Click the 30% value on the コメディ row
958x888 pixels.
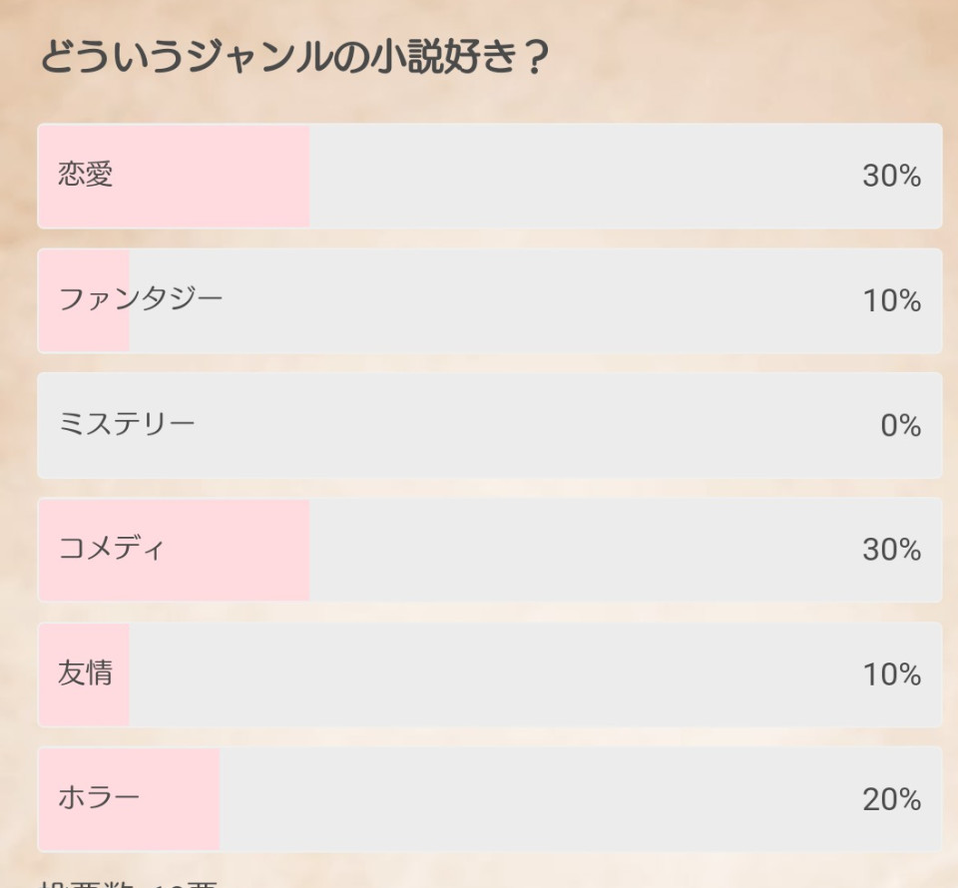891,551
